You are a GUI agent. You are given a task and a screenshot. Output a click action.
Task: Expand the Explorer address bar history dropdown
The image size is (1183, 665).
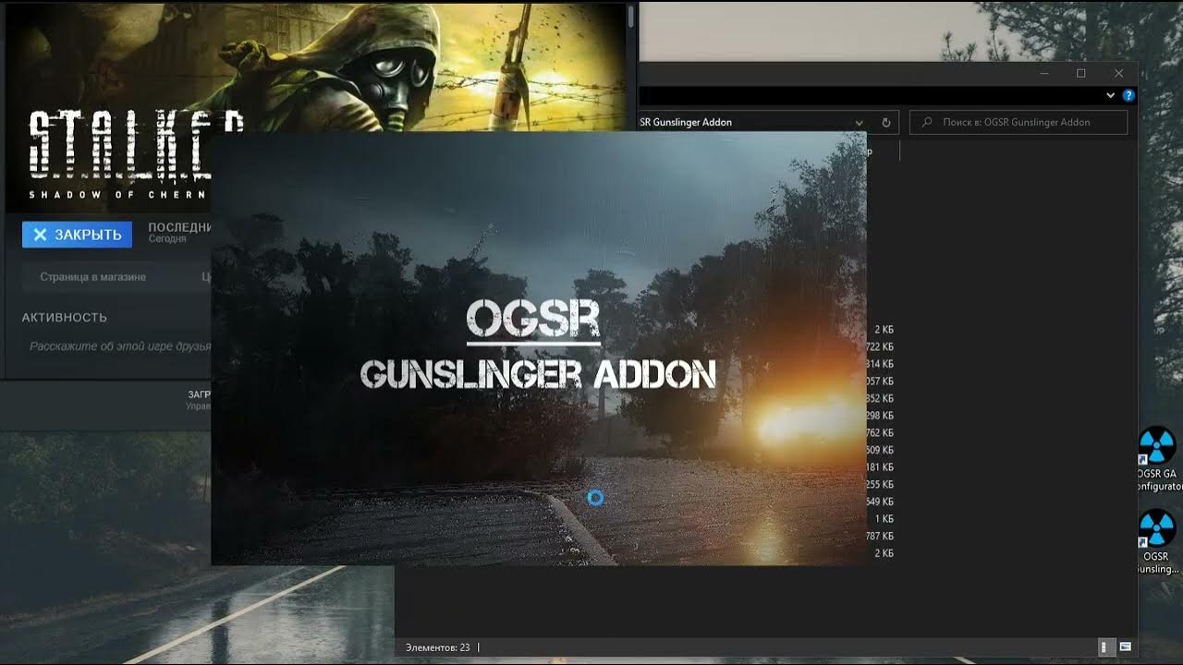coord(860,123)
